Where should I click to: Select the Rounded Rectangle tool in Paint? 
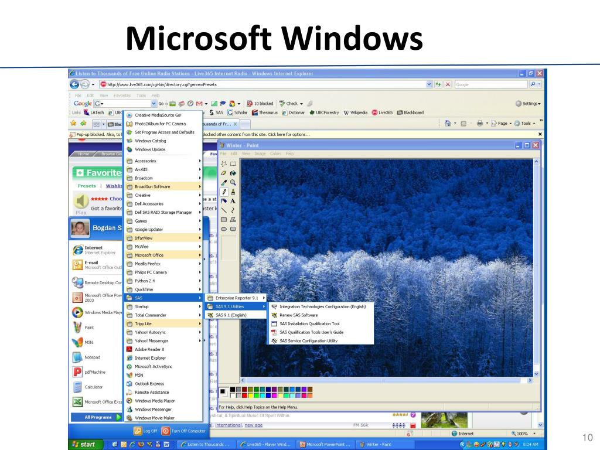pos(233,229)
